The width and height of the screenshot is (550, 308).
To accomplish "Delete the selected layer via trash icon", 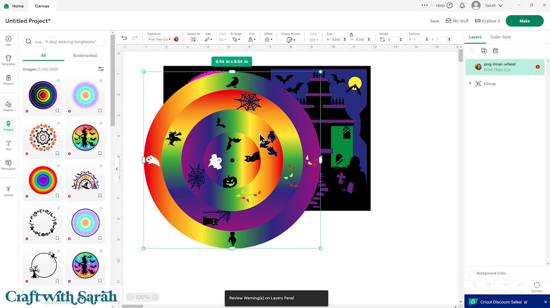I will click(495, 51).
